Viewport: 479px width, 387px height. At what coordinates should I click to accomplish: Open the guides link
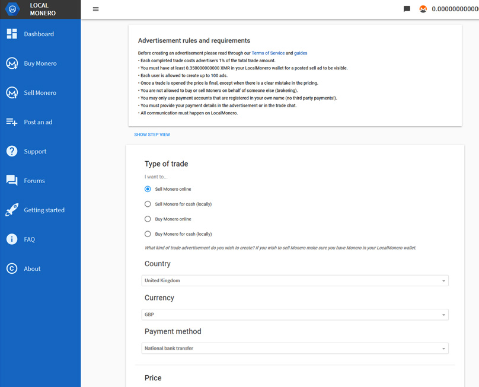coord(301,53)
